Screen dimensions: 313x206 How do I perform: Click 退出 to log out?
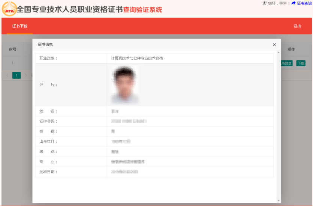point(297,26)
